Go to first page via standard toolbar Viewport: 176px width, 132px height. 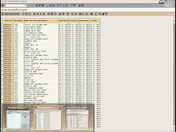[x=58, y=5]
